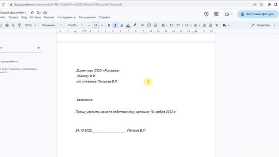The height and width of the screenshot is (157, 279).
Task: Click the clear formatting icon
Action: point(217,25)
